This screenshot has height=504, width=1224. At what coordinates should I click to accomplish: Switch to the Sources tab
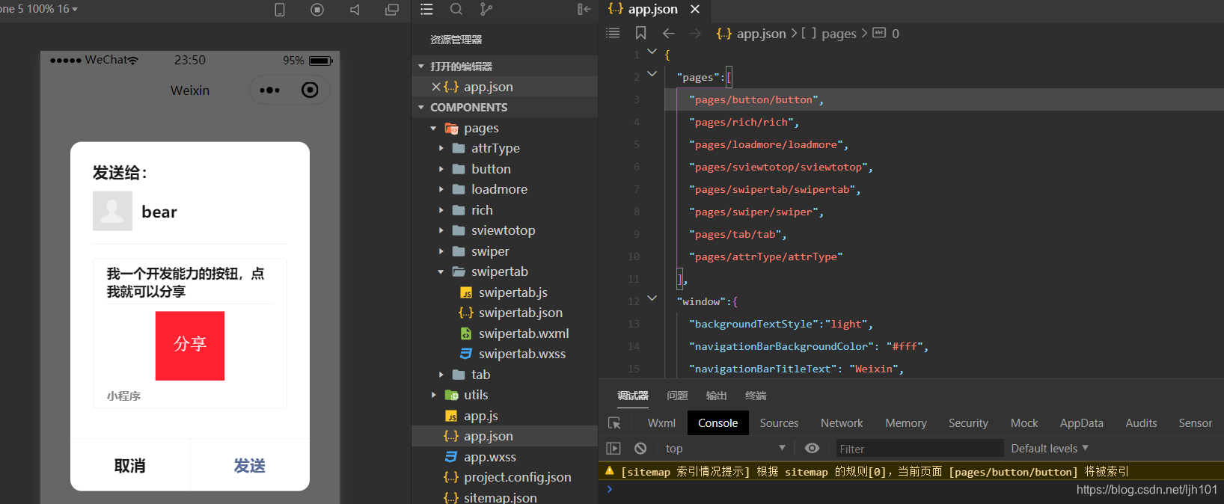779,423
